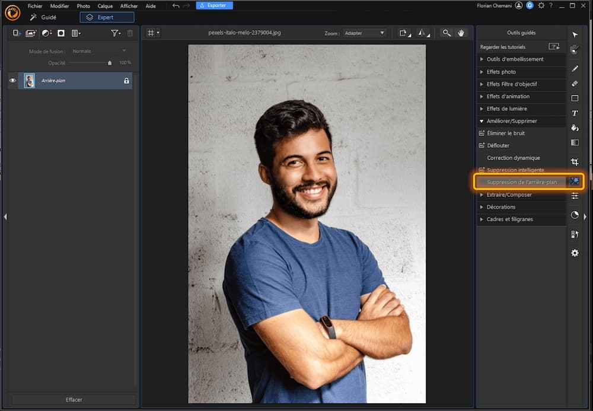593x411 pixels.
Task: Add a new blank layer
Action: [17, 33]
